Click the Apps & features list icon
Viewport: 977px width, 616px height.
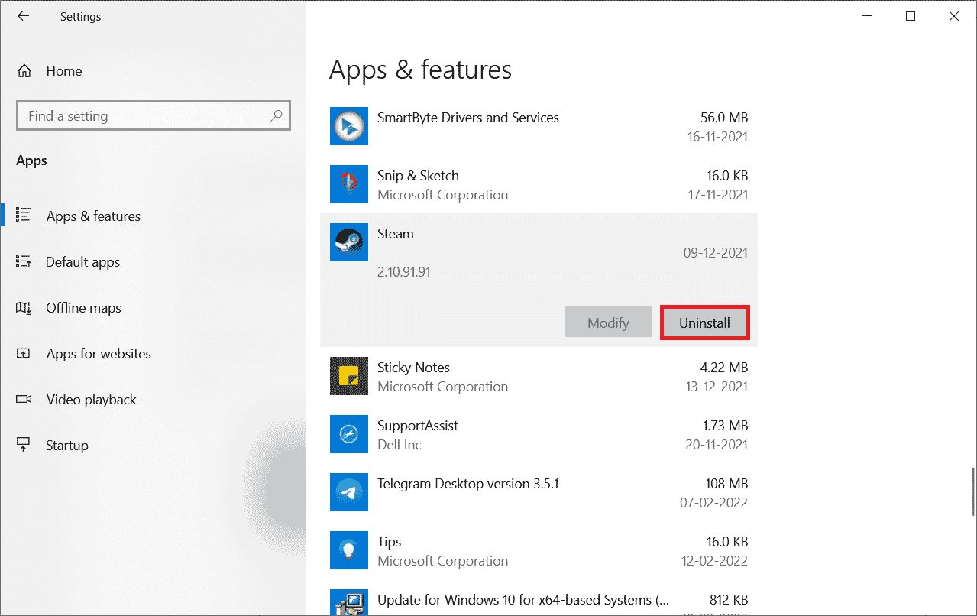pyautogui.click(x=23, y=216)
